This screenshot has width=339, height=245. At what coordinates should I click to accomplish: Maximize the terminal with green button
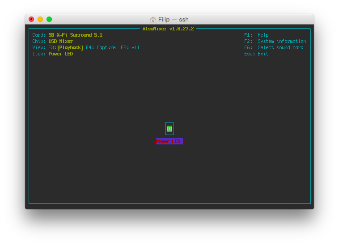click(x=49, y=19)
